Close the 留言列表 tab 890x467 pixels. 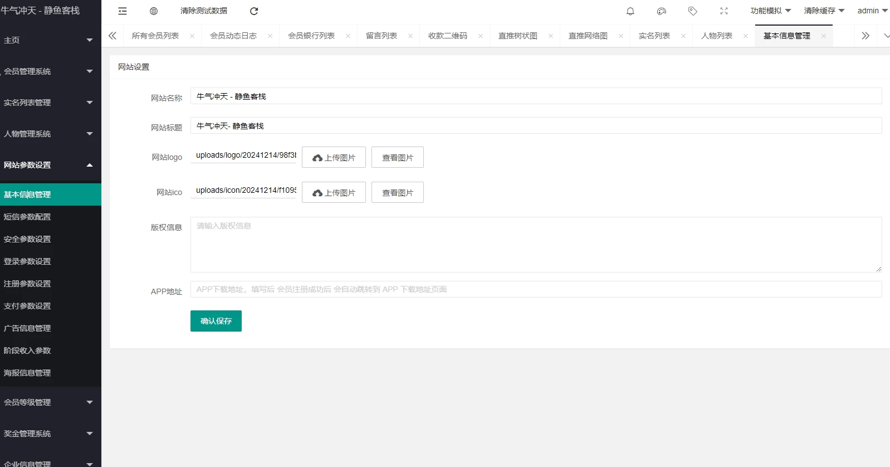coord(410,36)
